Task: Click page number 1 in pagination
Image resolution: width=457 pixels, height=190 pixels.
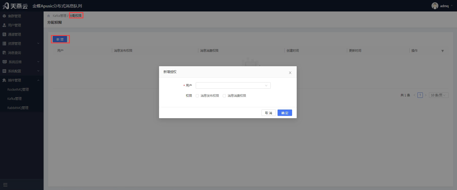Action: coord(420,95)
